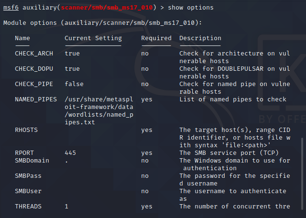Select the CHECK_DOPU option name
This screenshot has height=218, width=306.
tap(34, 69)
